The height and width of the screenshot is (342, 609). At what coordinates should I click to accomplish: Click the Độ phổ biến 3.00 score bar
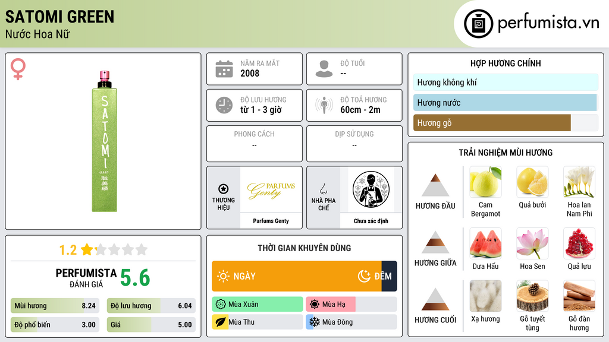pos(55,325)
